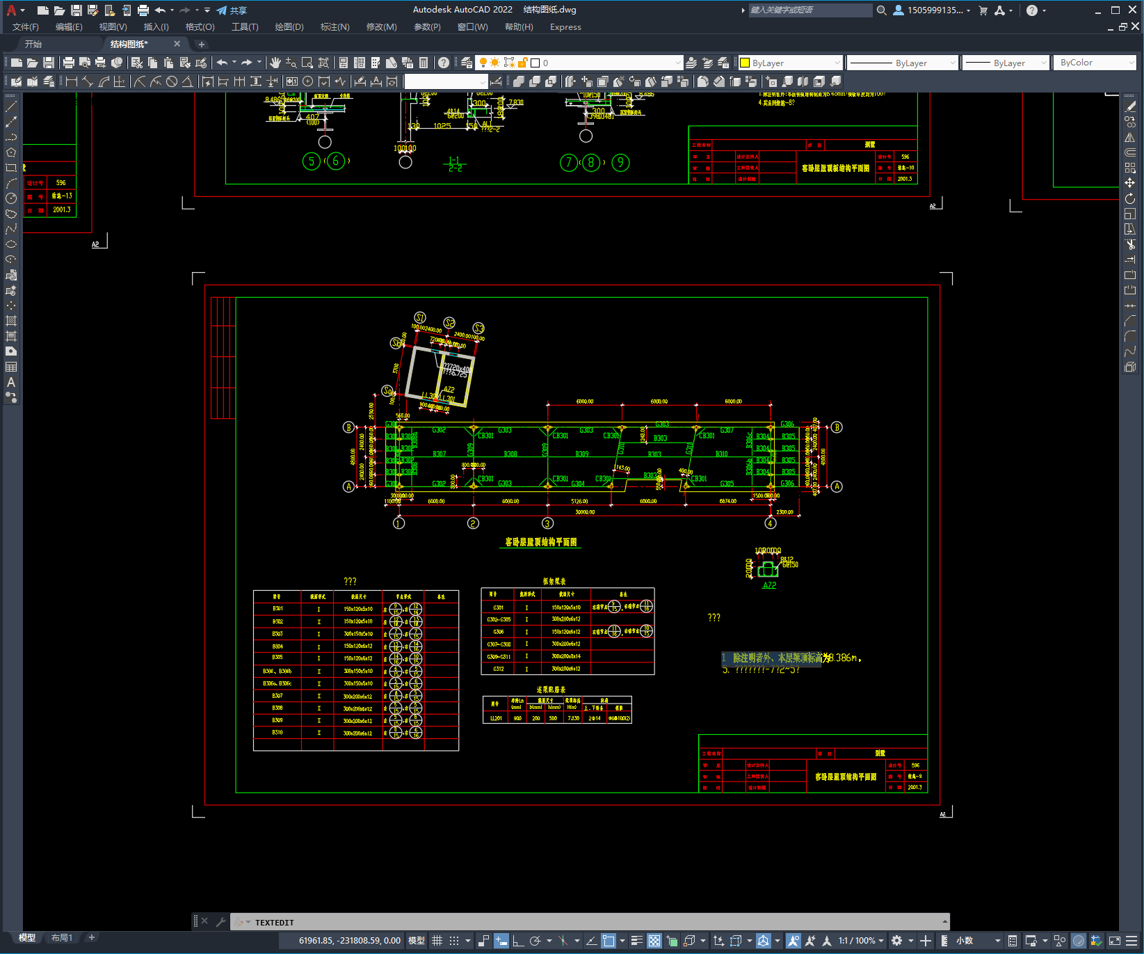This screenshot has height=954, width=1144.
Task: Select the Linear dimension tool
Action: [71, 81]
